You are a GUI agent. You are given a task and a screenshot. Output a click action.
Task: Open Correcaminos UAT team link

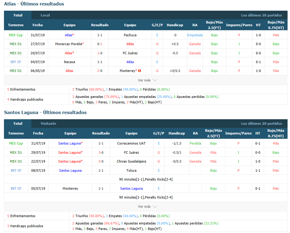[131, 143]
